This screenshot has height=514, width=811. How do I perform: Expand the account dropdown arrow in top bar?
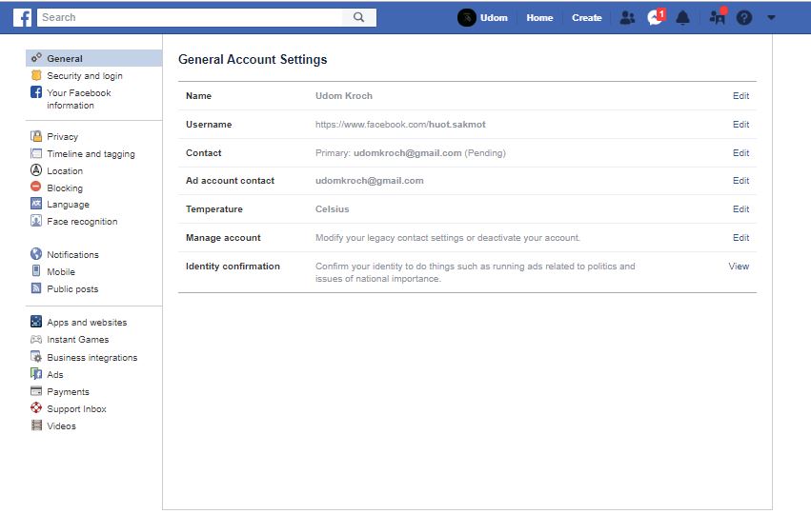pos(771,17)
